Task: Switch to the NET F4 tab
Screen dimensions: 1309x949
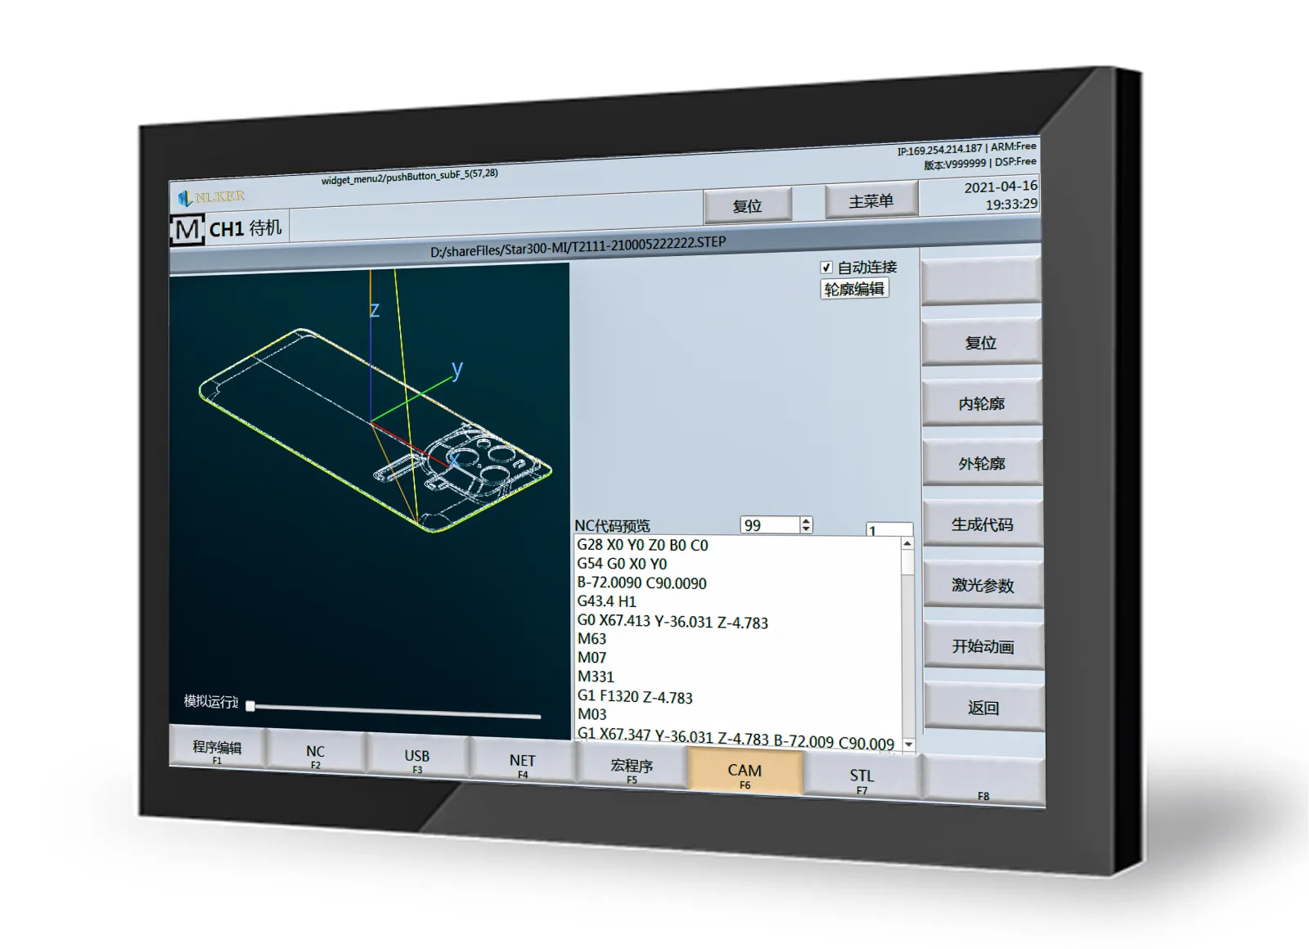Action: click(x=522, y=764)
